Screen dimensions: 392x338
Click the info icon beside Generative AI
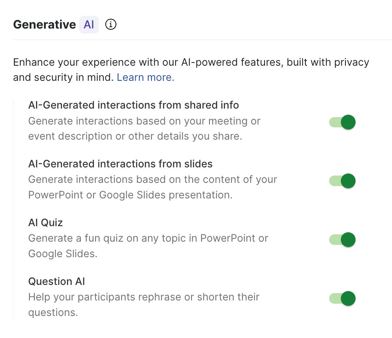point(111,25)
